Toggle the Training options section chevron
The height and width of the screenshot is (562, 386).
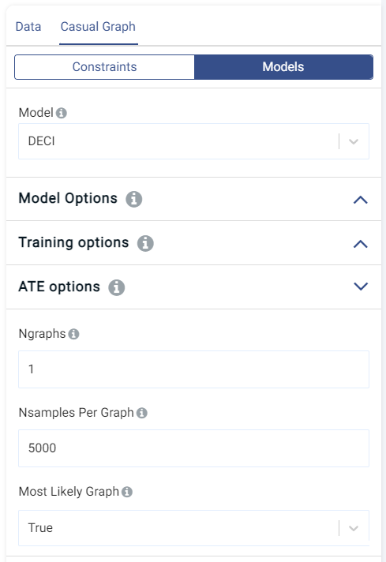(361, 244)
